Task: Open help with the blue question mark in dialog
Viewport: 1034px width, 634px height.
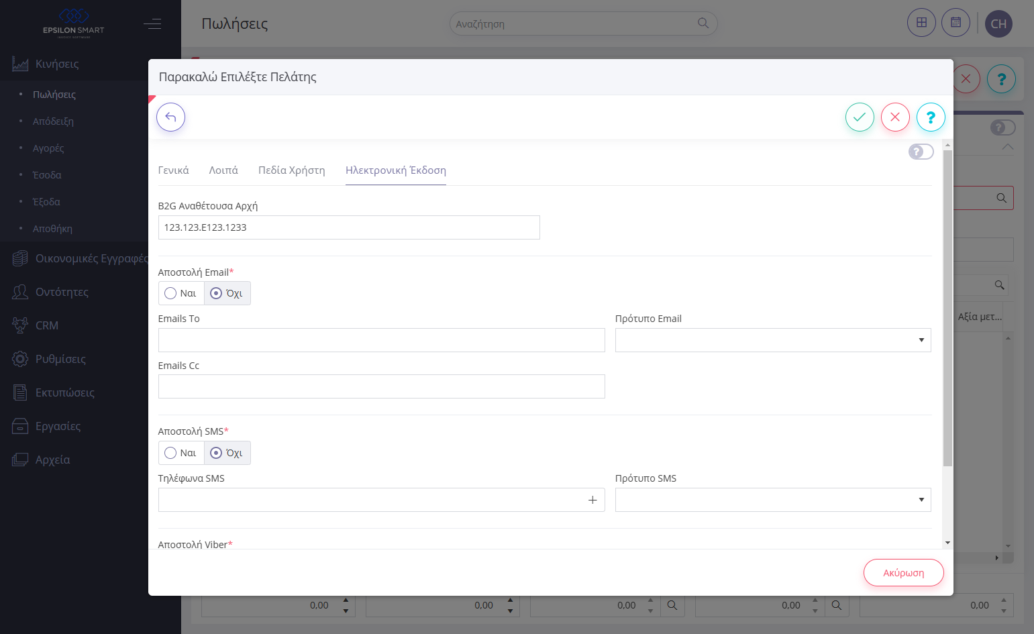Action: 931,117
